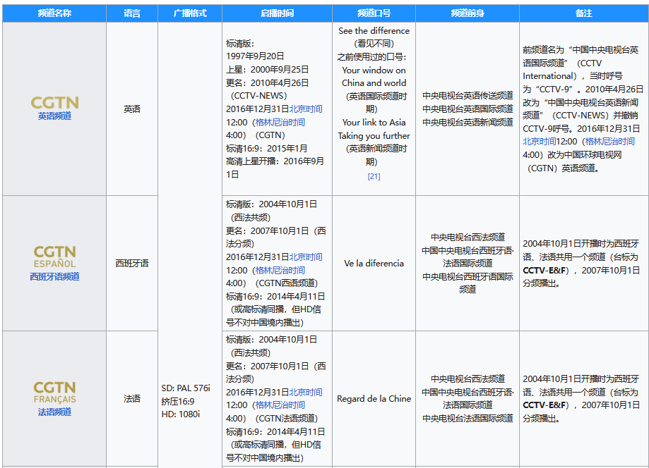Click the 频道口号 column header

tap(374, 13)
